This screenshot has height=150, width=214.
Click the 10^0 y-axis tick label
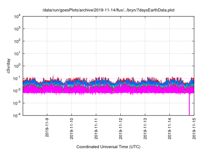pos(17,66)
